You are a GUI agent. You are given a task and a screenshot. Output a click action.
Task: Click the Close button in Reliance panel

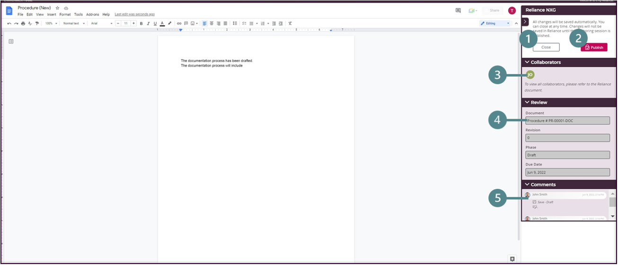coord(546,47)
